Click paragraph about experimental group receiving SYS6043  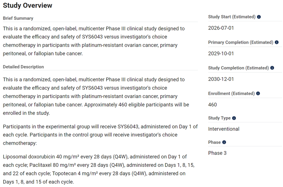coord(100,135)
